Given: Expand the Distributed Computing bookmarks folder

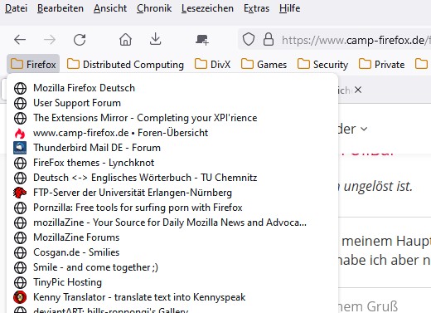Looking at the screenshot, I should 125,65.
